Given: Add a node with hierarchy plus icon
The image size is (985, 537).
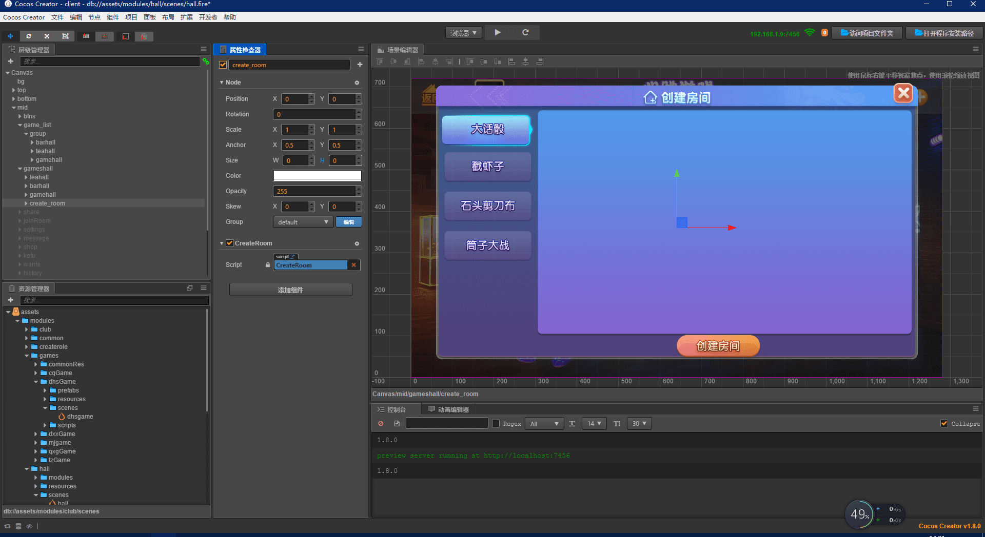Looking at the screenshot, I should [x=11, y=61].
